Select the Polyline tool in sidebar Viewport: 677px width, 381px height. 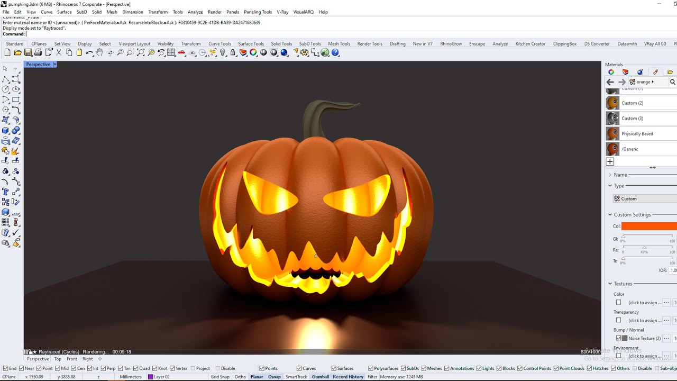(6, 79)
